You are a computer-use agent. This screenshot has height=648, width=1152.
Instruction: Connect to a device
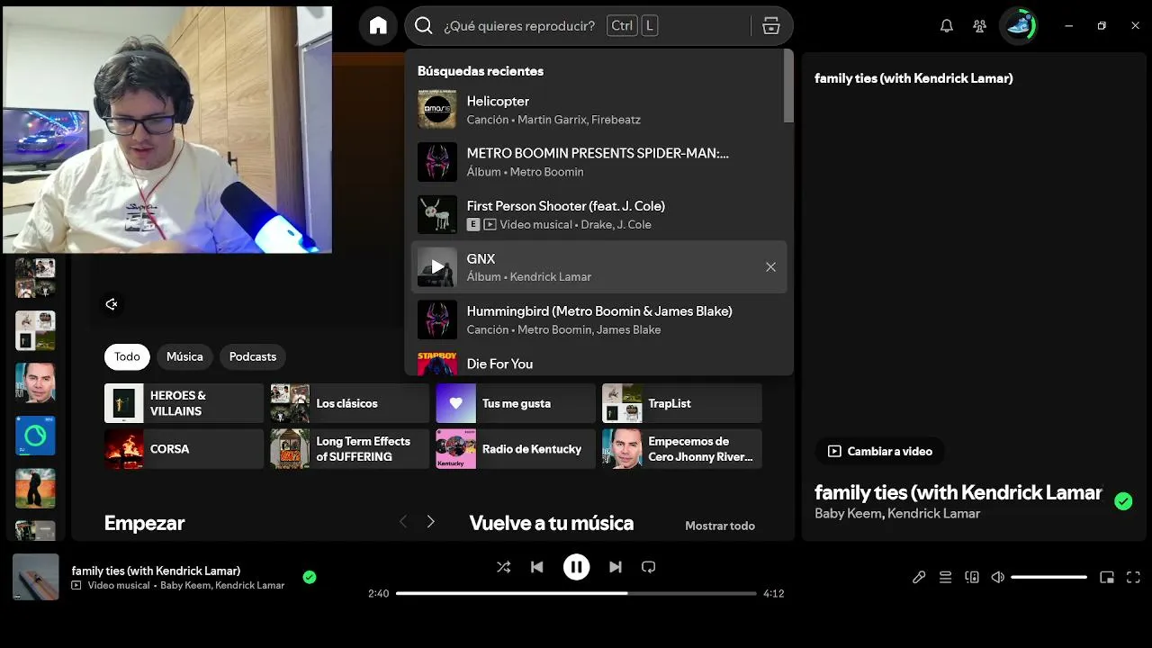click(x=972, y=578)
